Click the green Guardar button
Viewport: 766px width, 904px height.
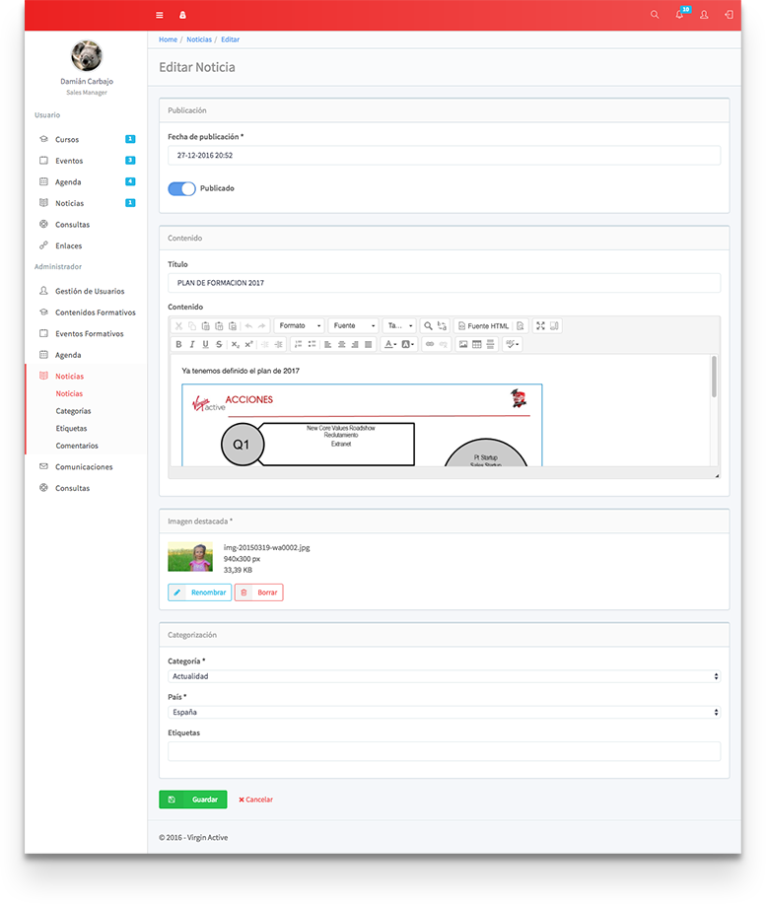(193, 800)
